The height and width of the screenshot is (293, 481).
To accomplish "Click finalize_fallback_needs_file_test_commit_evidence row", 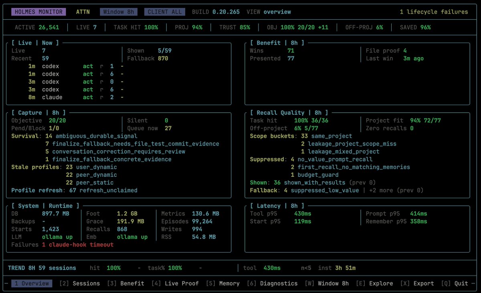I will tap(132, 144).
